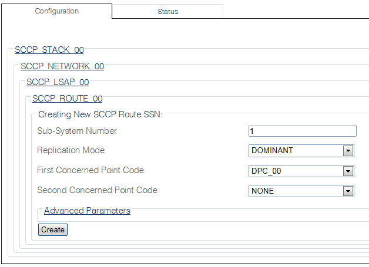The image size is (369, 267).
Task: Click the Sub-System Number label
Action: [77, 131]
